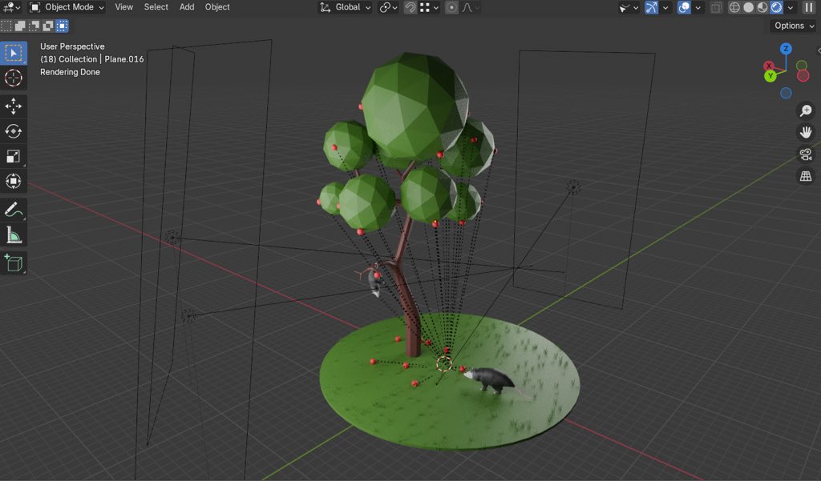Activate the 3D Cursor tool

[x=13, y=78]
